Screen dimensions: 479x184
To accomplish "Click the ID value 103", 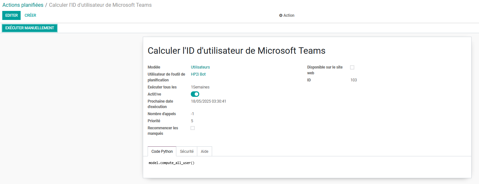I will [354, 80].
